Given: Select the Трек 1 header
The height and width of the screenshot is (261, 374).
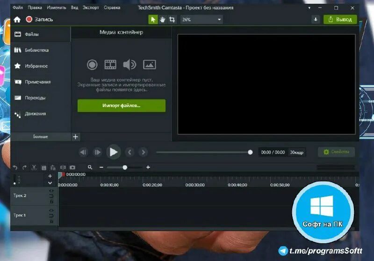Looking at the screenshot, I should pyautogui.click(x=34, y=216).
